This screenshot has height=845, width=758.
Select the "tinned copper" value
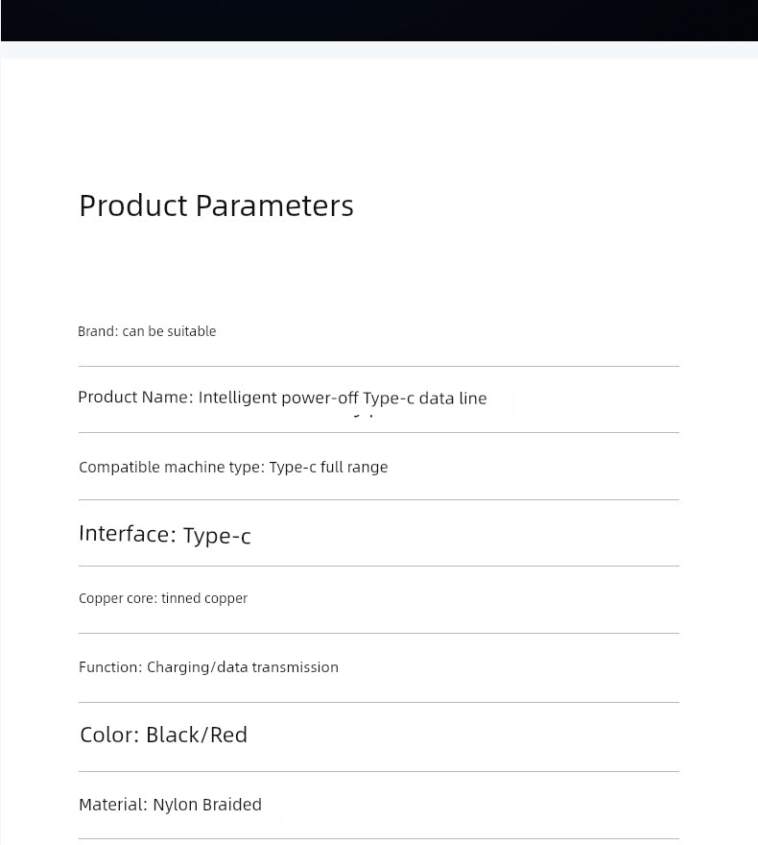tap(204, 598)
